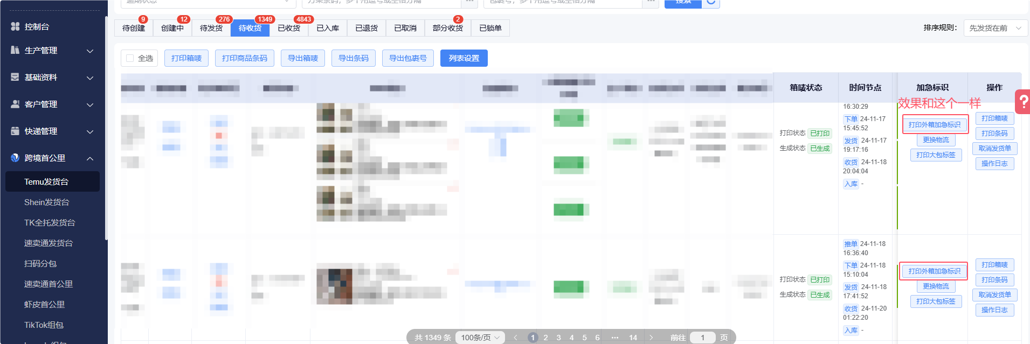This screenshot has width=1030, height=344.
Task: Click 打印箱唛 in the 24-11-18 15:10:04 order row
Action: coord(995,265)
